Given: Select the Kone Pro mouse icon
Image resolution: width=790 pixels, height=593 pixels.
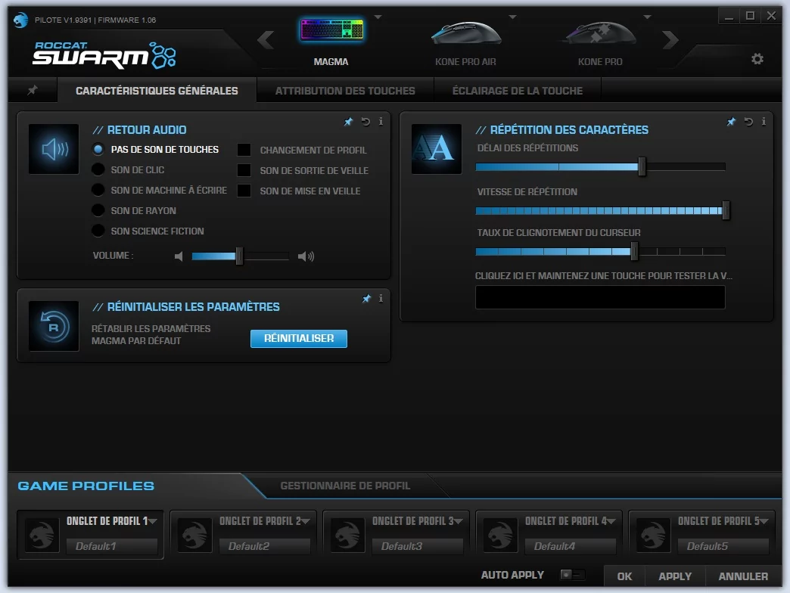Looking at the screenshot, I should (x=600, y=33).
